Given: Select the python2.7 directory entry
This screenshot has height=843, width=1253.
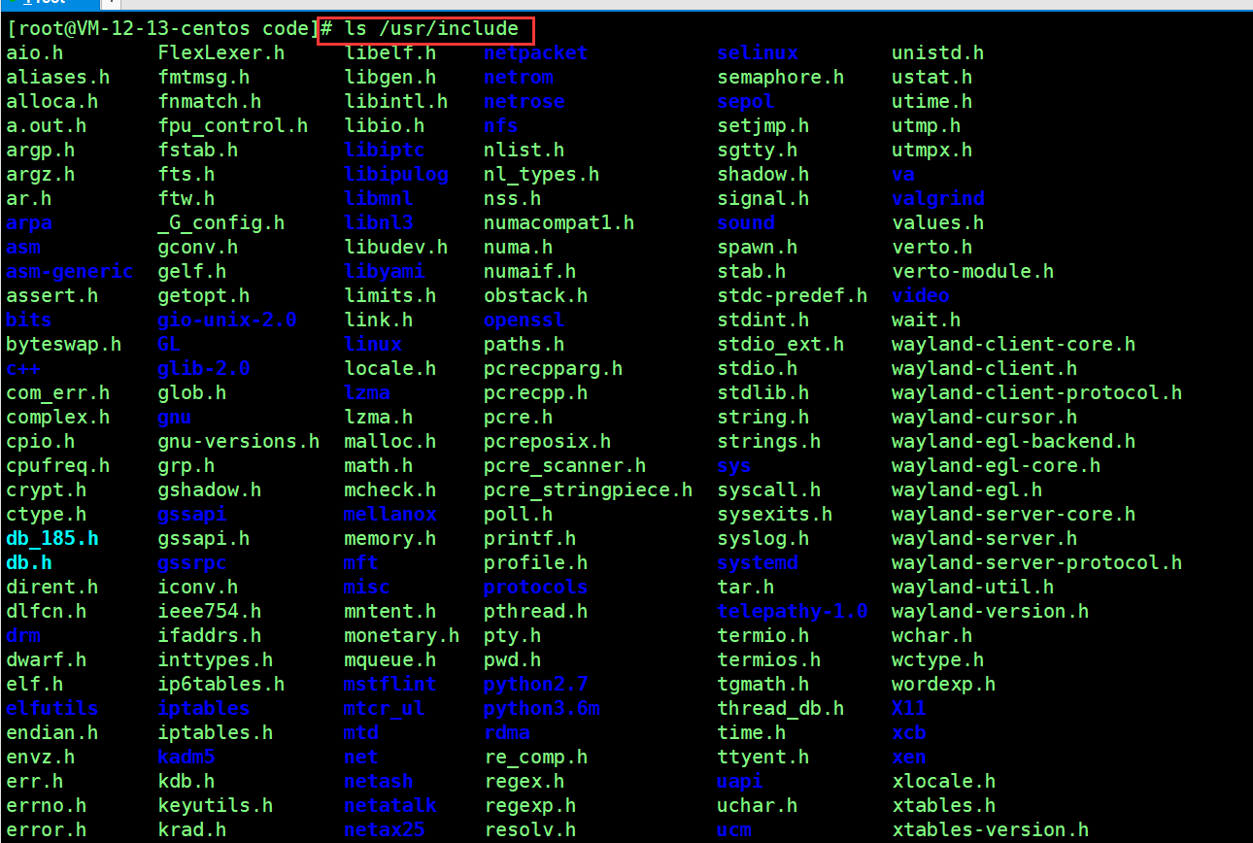Looking at the screenshot, I should click(535, 685).
